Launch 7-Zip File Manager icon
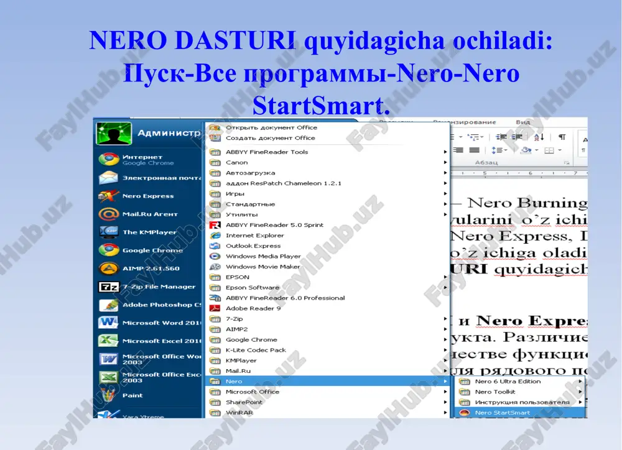 pos(109,287)
